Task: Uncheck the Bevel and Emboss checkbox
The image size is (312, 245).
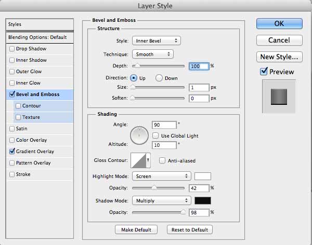Action: tap(12, 94)
